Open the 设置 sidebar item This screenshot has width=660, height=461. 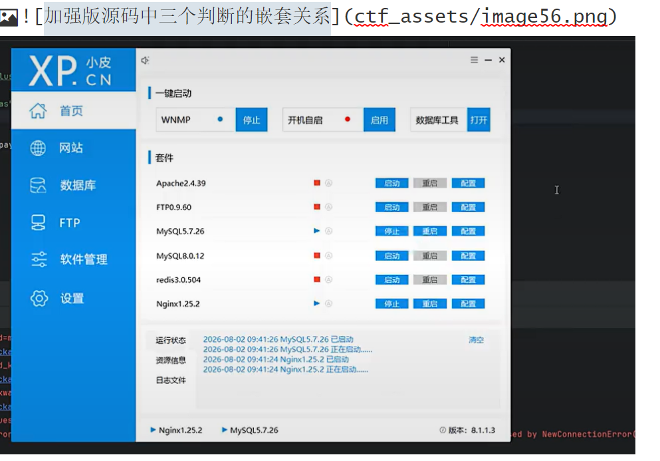pyautogui.click(x=73, y=298)
